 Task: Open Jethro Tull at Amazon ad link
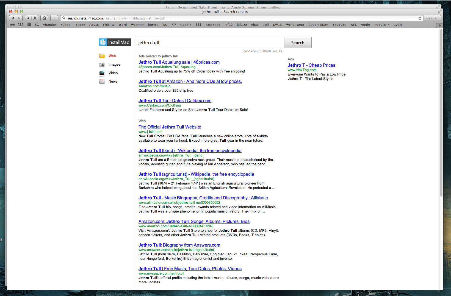(x=190, y=82)
